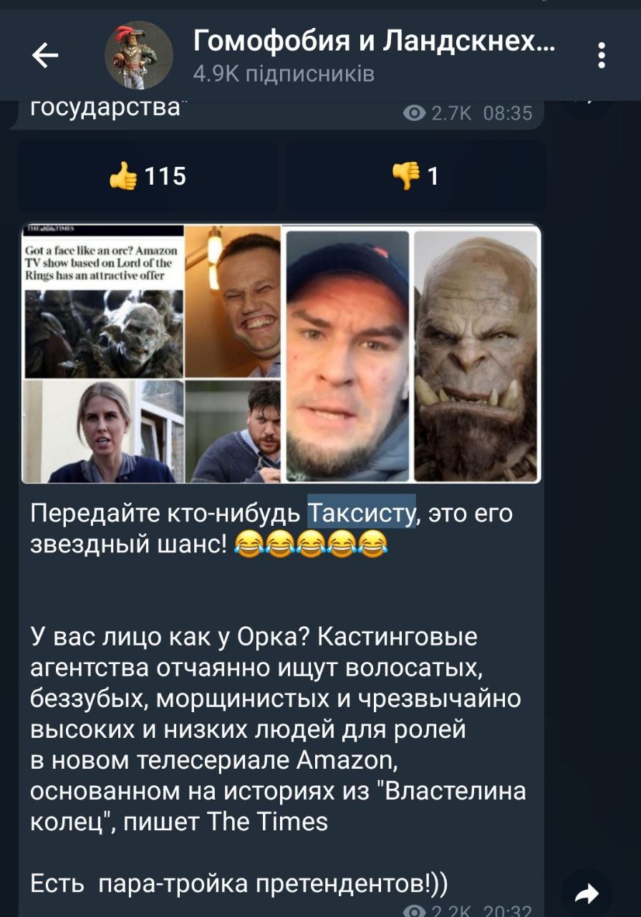Tap the eye views icon beside 2.7K

coord(414,113)
